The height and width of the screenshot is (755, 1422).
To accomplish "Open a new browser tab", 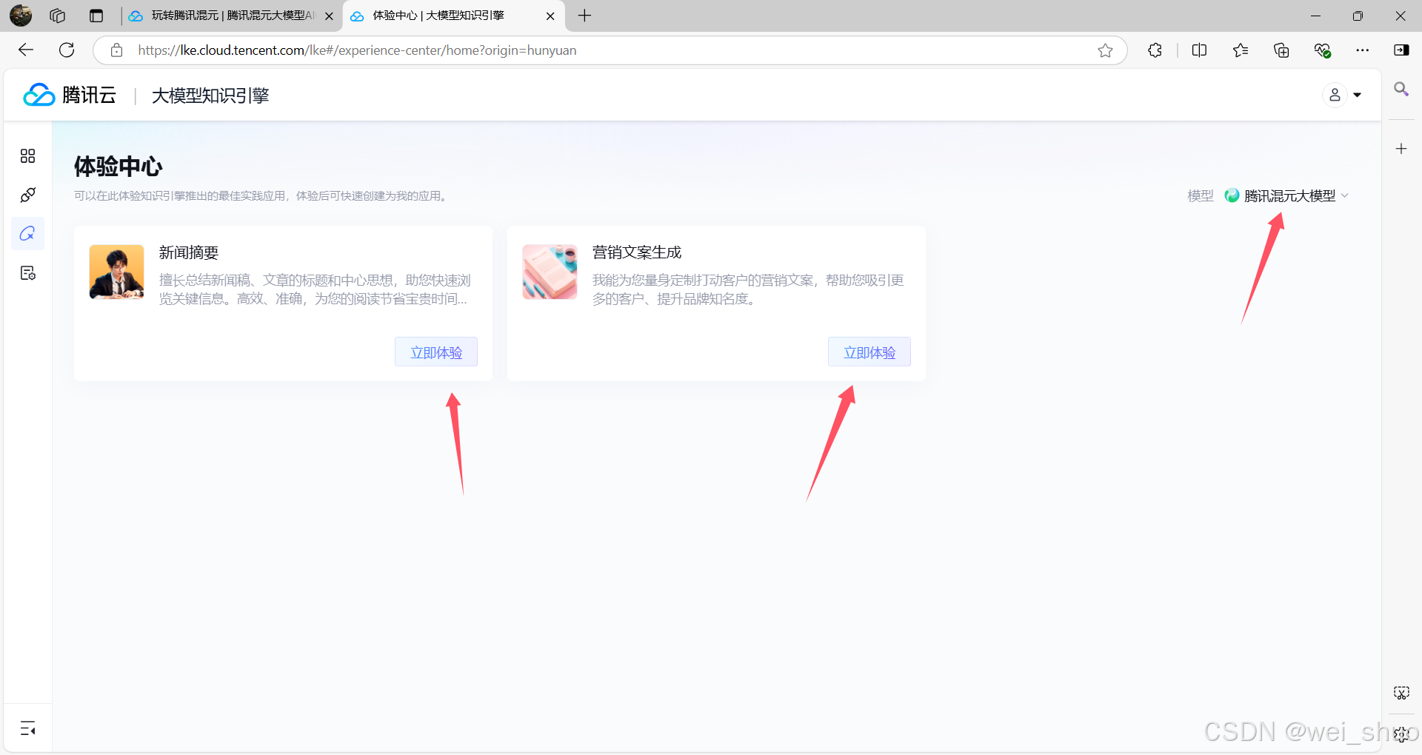I will tap(584, 16).
